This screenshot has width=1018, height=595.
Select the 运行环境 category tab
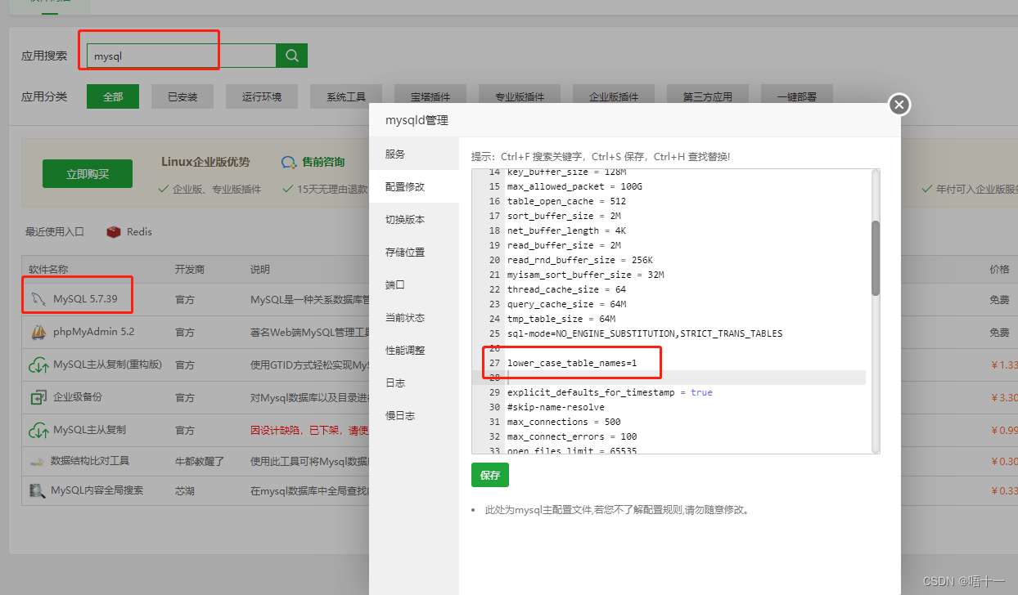coord(262,96)
